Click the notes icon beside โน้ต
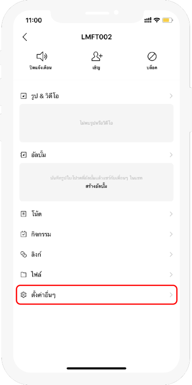 click(23, 214)
